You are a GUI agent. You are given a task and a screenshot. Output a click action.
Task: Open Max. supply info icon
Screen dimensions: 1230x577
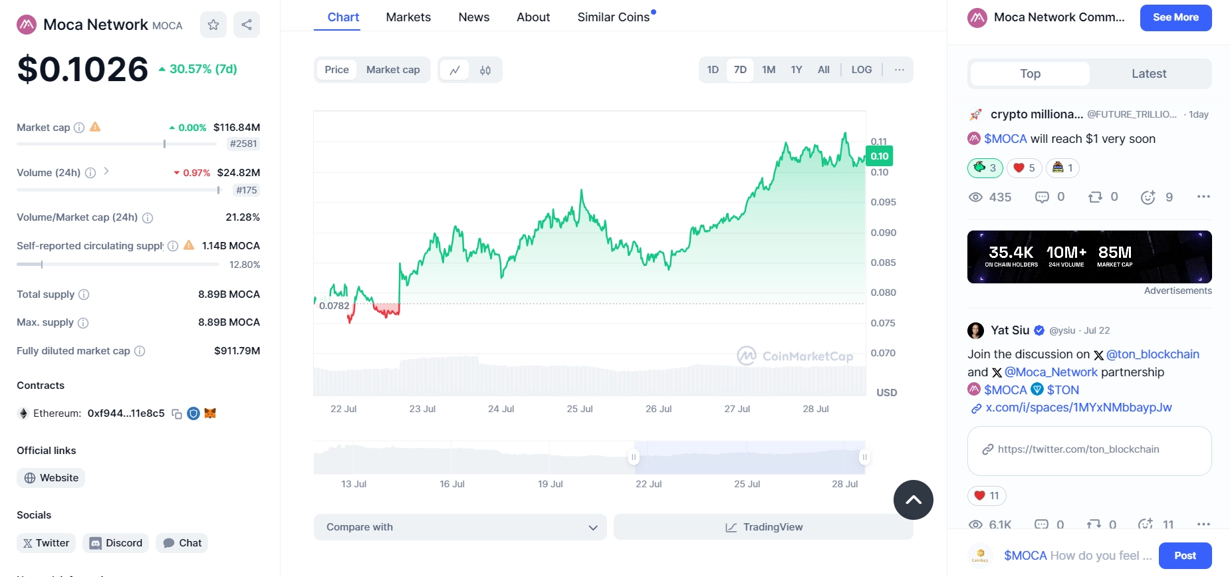click(x=83, y=323)
